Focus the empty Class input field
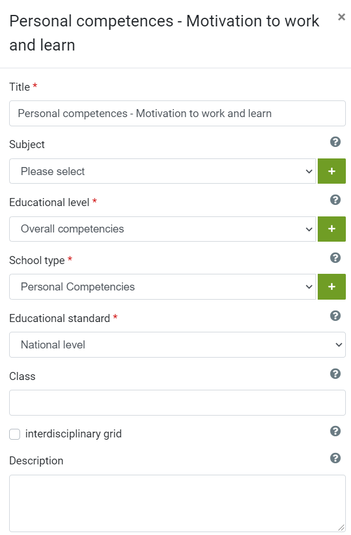The width and height of the screenshot is (351, 535). click(177, 402)
